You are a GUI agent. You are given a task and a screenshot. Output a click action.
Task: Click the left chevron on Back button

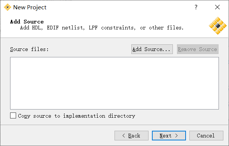[x=124, y=136]
